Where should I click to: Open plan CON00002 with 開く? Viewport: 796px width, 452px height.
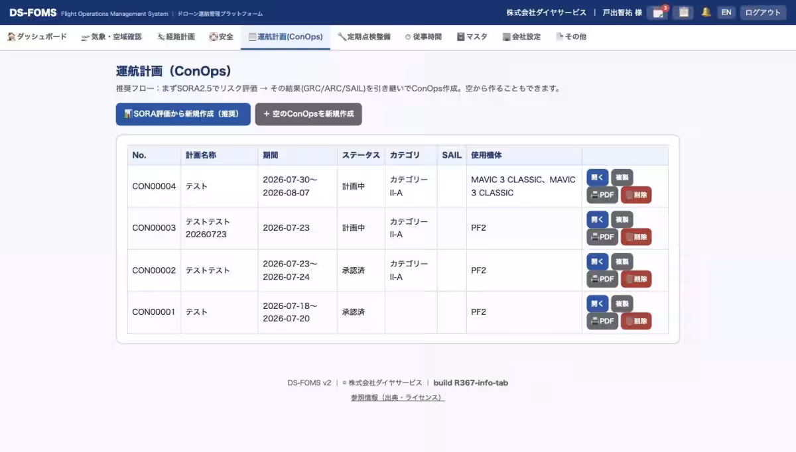598,262
